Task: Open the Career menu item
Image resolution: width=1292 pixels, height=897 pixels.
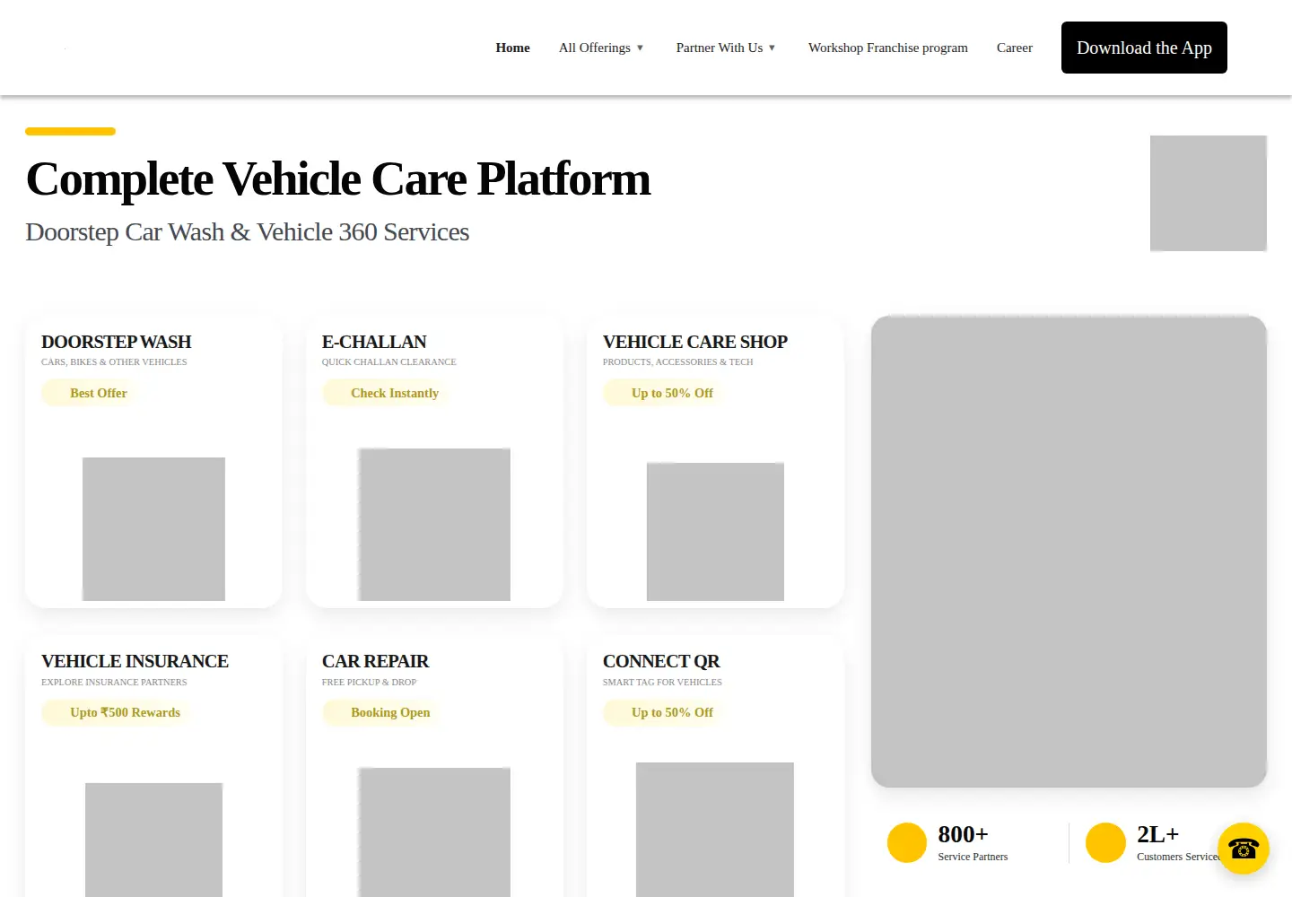Action: (1015, 48)
